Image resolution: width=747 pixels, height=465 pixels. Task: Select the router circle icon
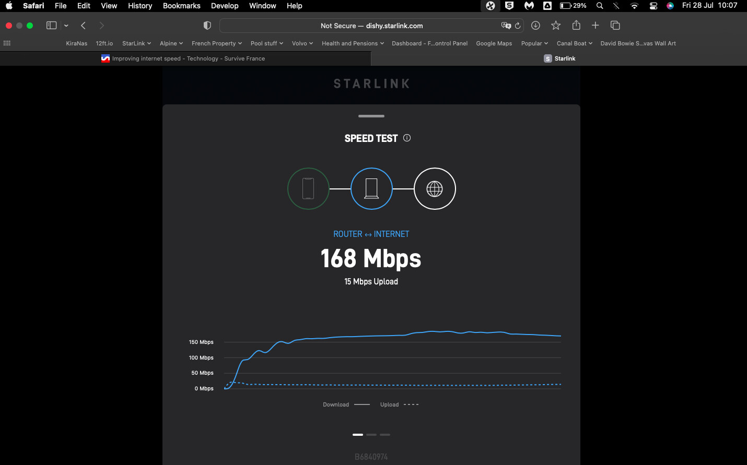pos(371,188)
